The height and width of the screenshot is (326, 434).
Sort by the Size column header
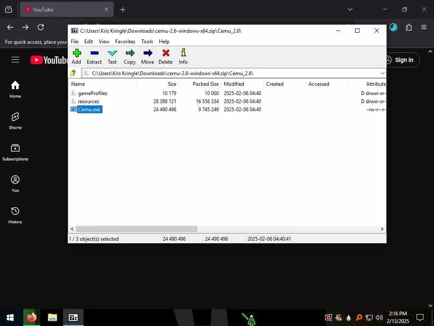click(158, 84)
